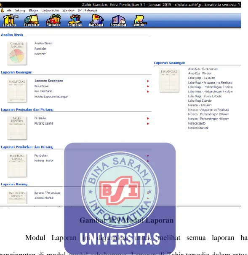248x255 pixels.
Task: Click the Sales Reports thumbnail
Action: 17,128
